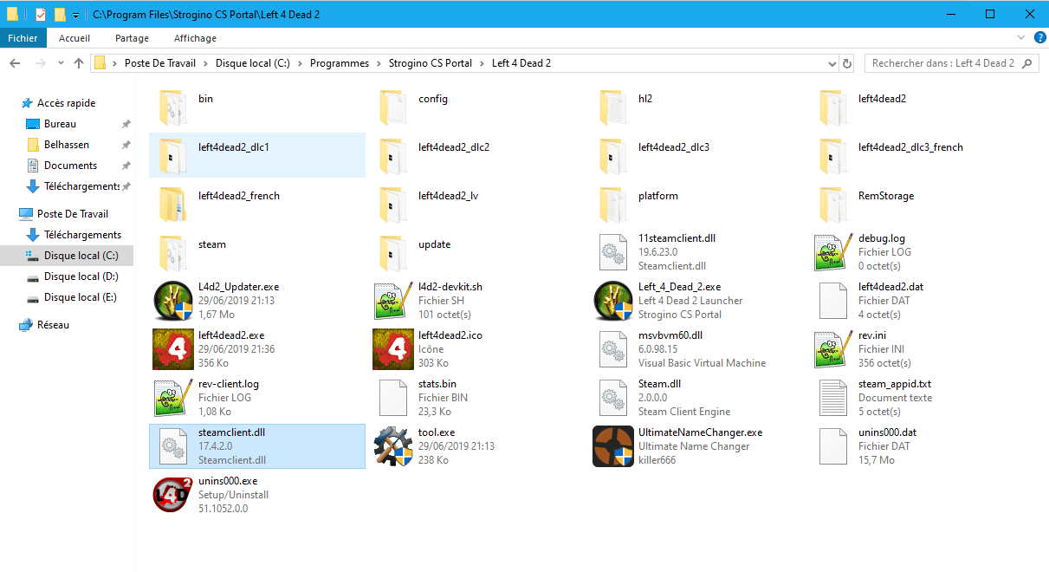Select Disque local (D:) in the sidebar
This screenshot has height=572, width=1049.
click(81, 276)
